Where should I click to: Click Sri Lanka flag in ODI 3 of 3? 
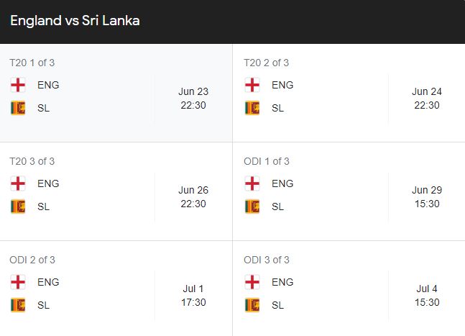click(x=252, y=305)
